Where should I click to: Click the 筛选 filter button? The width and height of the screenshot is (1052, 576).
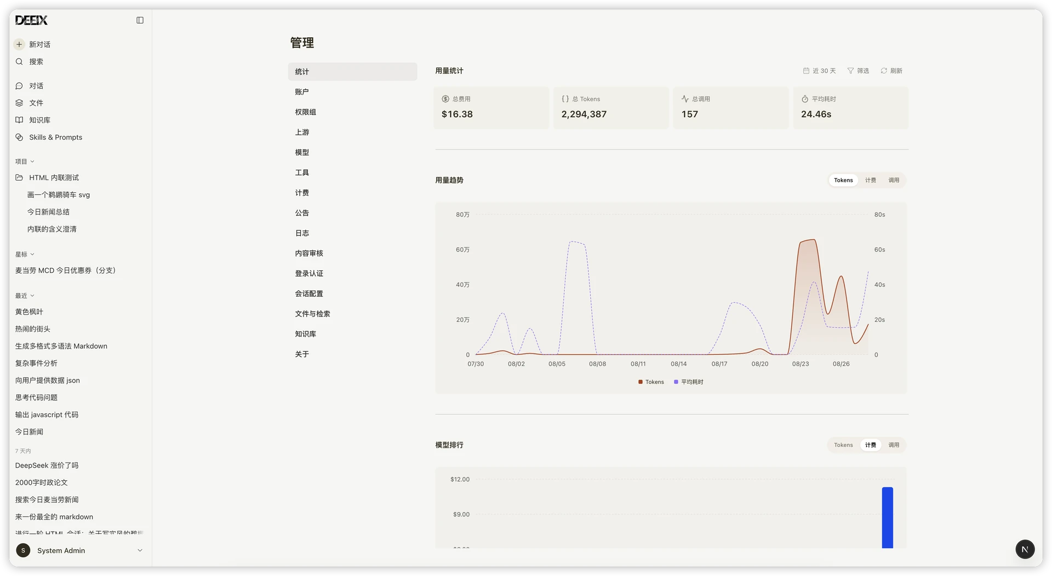(x=858, y=71)
